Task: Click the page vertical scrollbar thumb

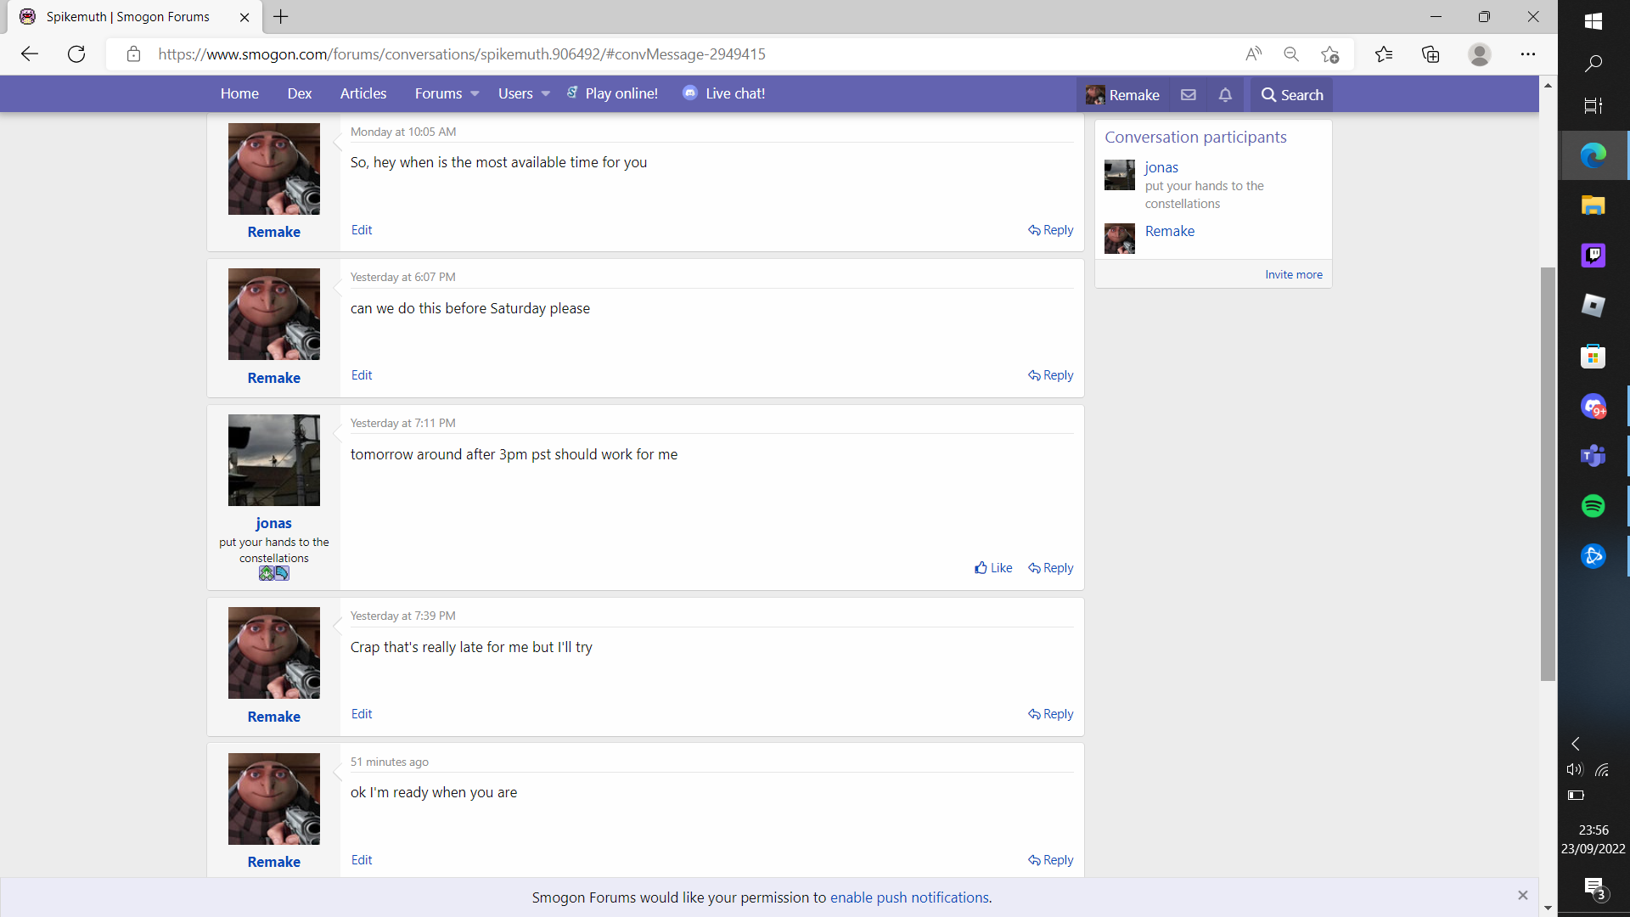Action: [x=1548, y=474]
